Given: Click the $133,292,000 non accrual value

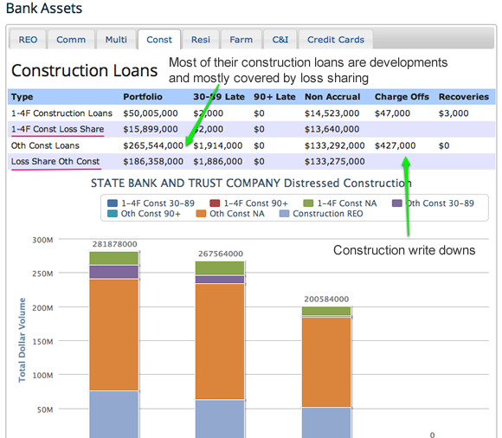Looking at the screenshot, I should 335,145.
